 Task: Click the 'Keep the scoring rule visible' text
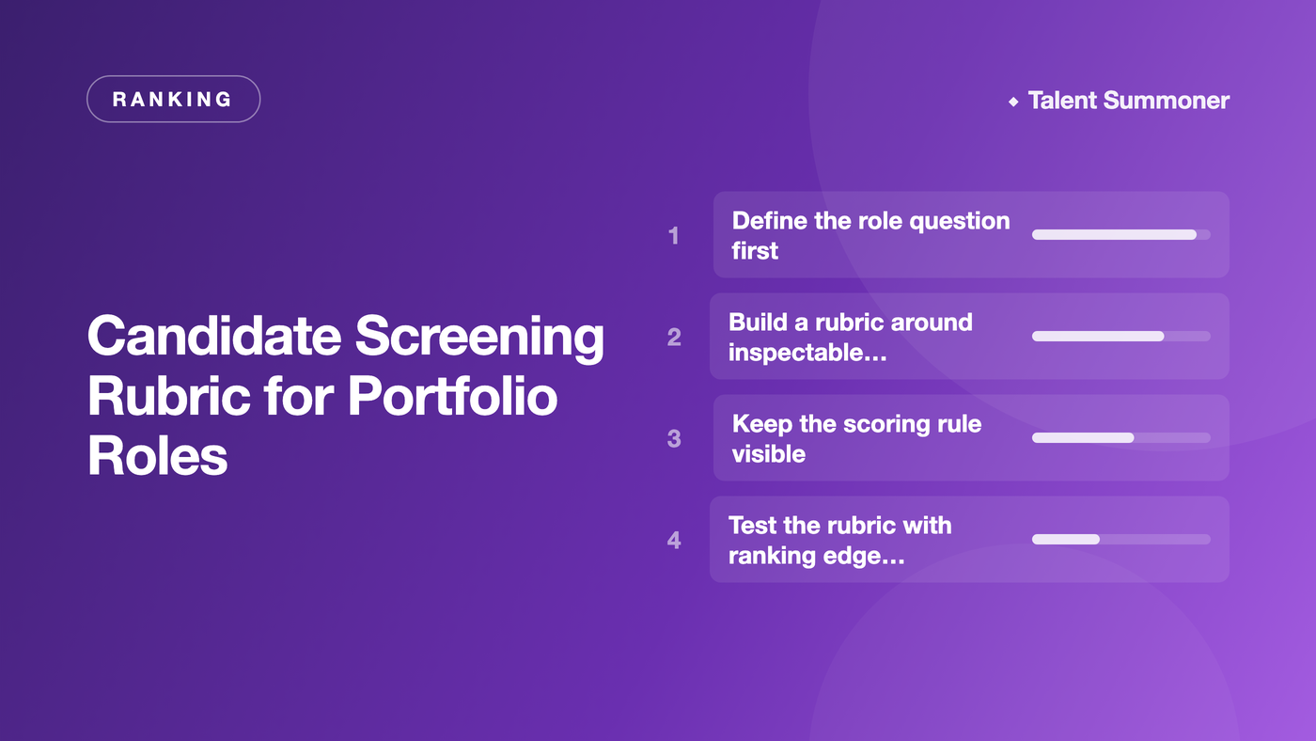(856, 438)
